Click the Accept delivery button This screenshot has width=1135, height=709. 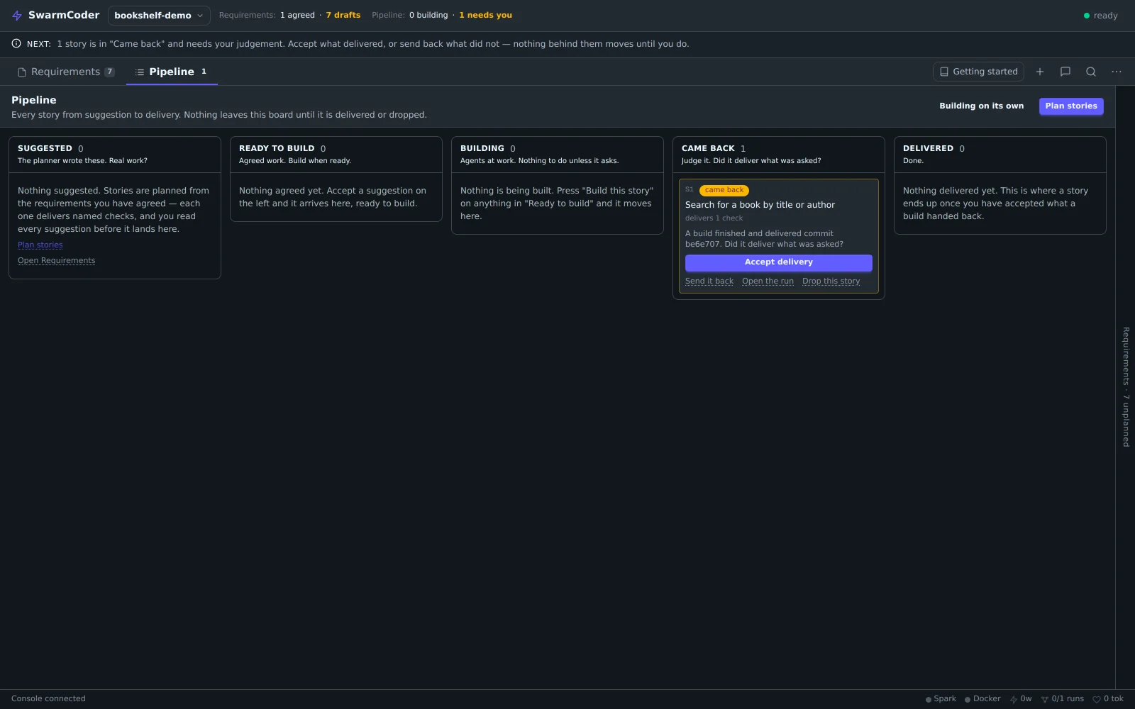779,262
